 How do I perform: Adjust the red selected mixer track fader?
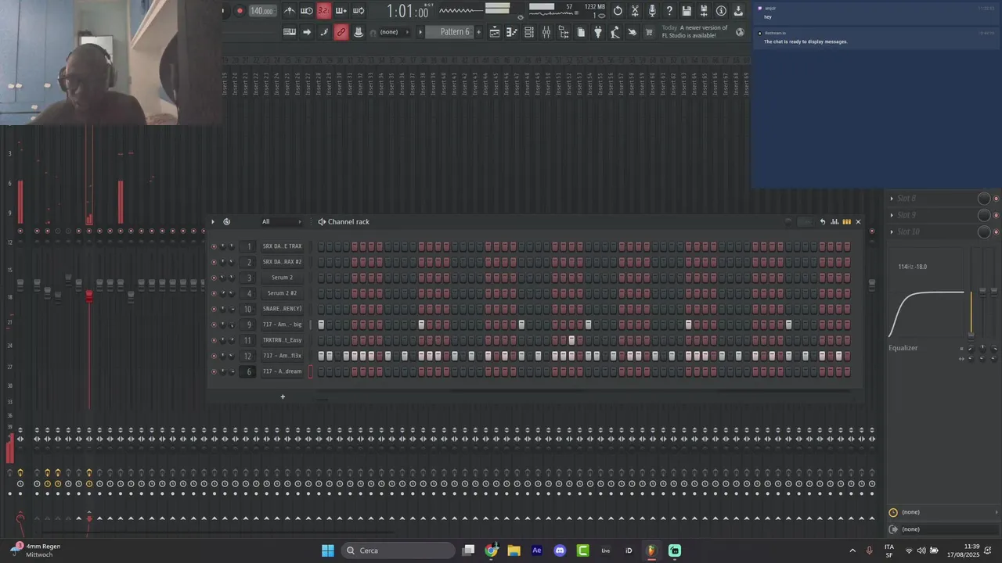88,296
